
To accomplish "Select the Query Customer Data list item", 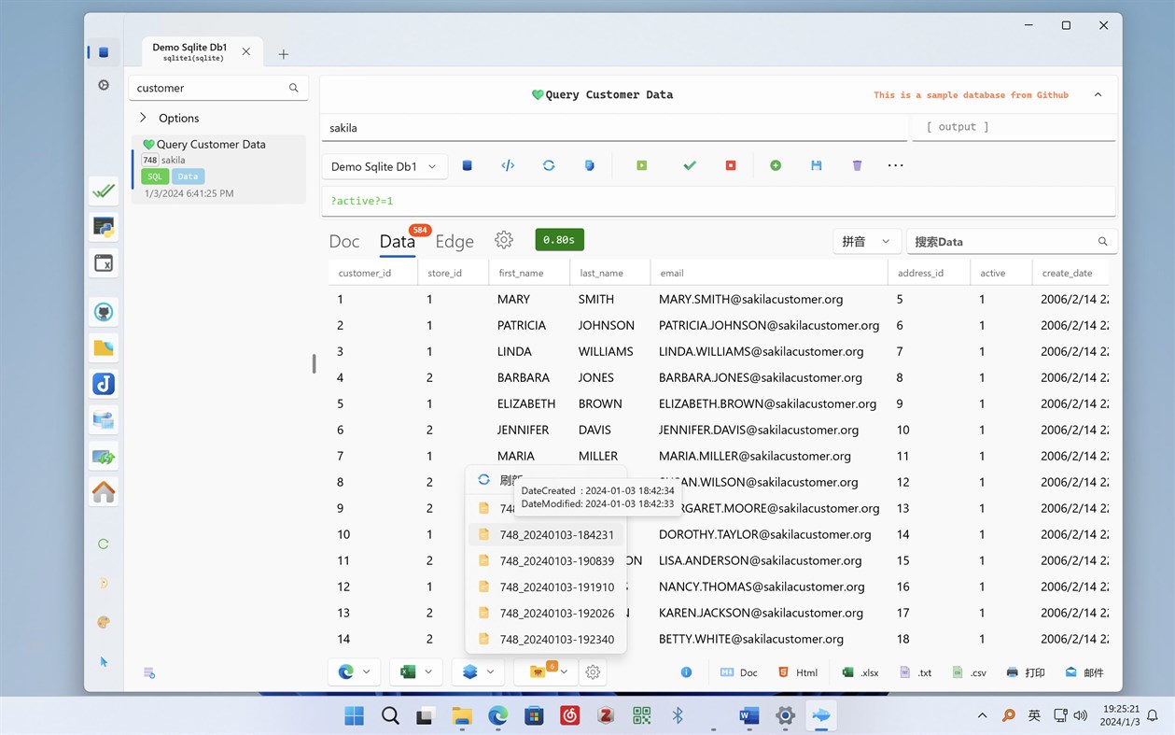I will [x=219, y=169].
